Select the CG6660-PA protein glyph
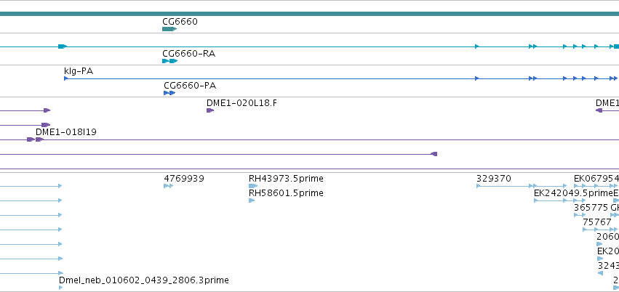The width and height of the screenshot is (619, 292). (x=169, y=93)
